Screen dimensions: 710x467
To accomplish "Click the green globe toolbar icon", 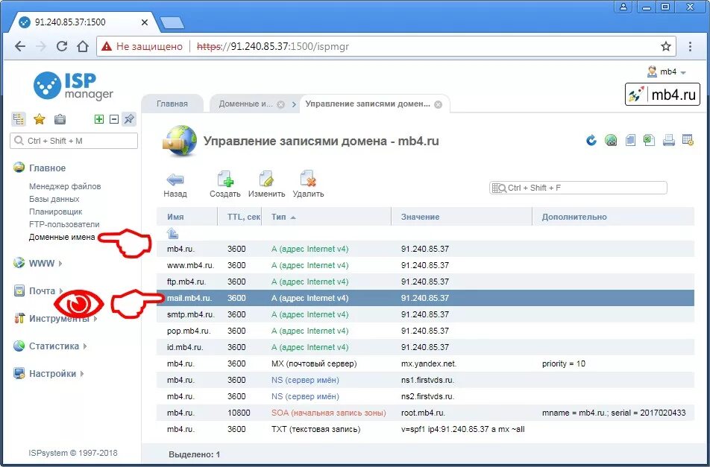I will coord(611,141).
